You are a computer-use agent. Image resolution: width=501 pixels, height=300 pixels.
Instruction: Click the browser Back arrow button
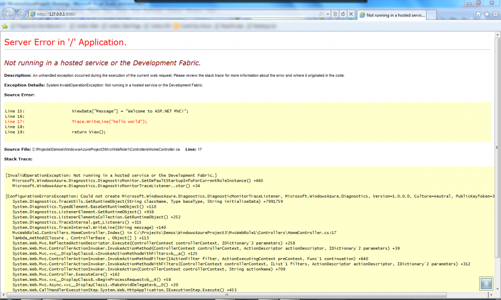[9, 14]
